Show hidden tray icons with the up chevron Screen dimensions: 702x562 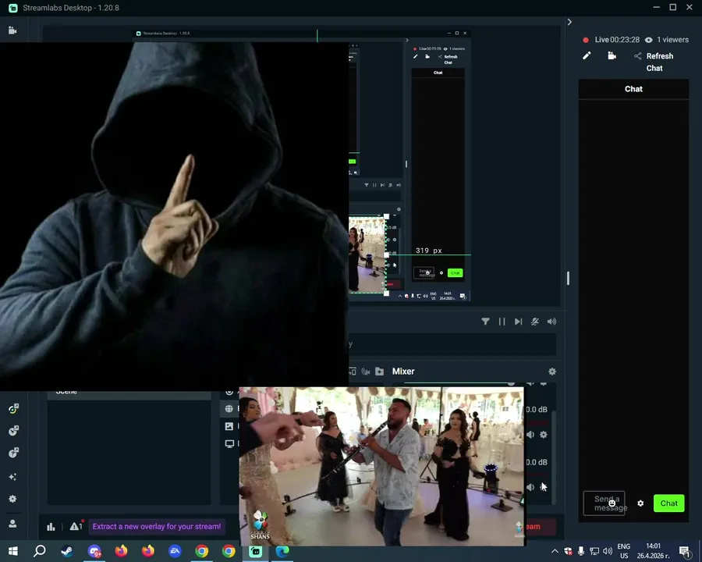[555, 551]
